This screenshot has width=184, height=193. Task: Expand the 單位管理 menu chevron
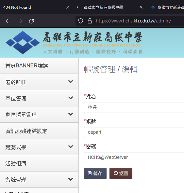click(71, 98)
